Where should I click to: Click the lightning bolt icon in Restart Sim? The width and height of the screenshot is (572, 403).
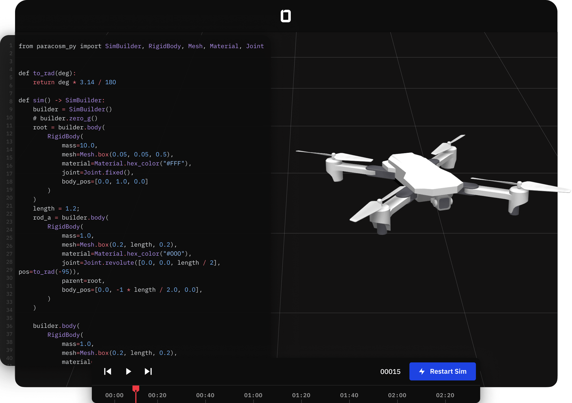(422, 371)
